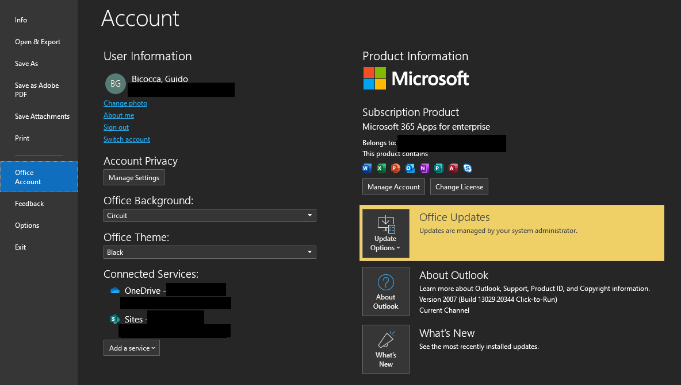Click the Sign out link

[116, 127]
